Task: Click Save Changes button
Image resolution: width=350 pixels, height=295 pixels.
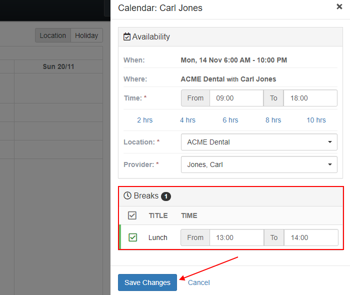Action: (x=147, y=282)
